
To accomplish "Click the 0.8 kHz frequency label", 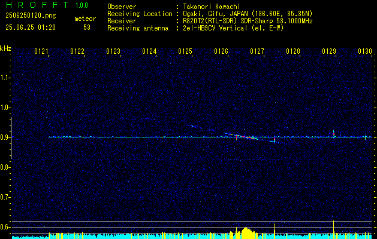I will coord(5,167).
